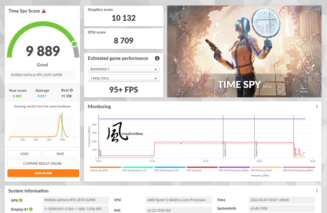Click the green checkmark next to GPU
The image size is (327, 213).
click(x=21, y=200)
